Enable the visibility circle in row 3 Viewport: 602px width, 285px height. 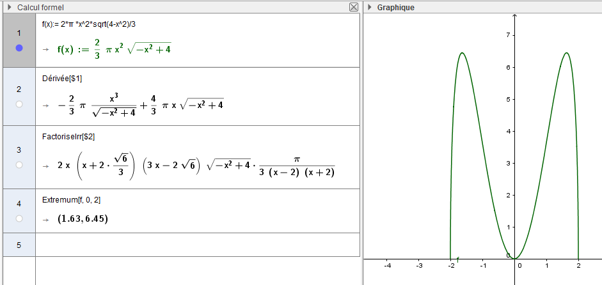19,165
